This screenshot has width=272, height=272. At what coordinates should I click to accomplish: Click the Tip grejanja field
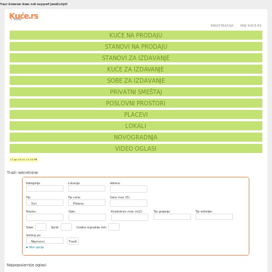pos(172,216)
